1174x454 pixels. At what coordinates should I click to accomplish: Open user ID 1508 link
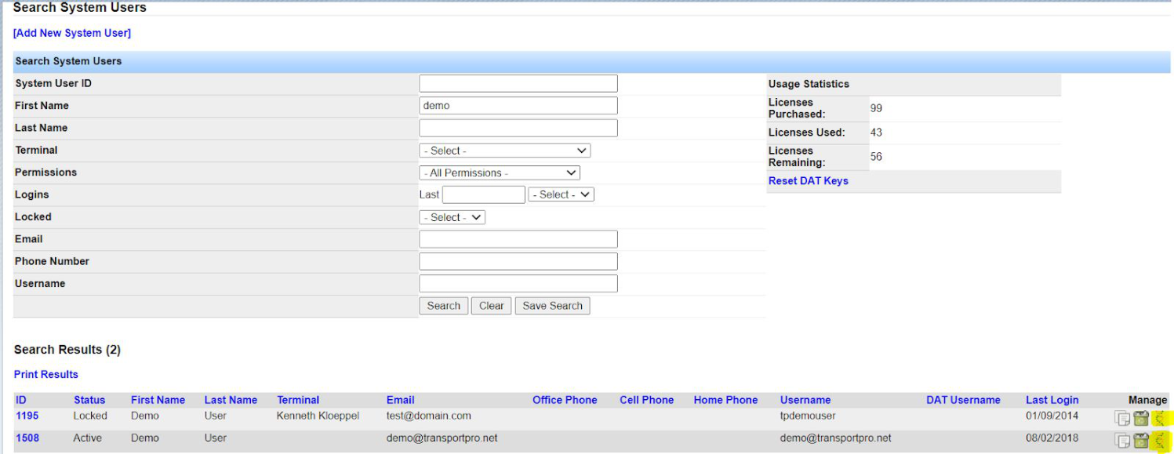pos(27,438)
